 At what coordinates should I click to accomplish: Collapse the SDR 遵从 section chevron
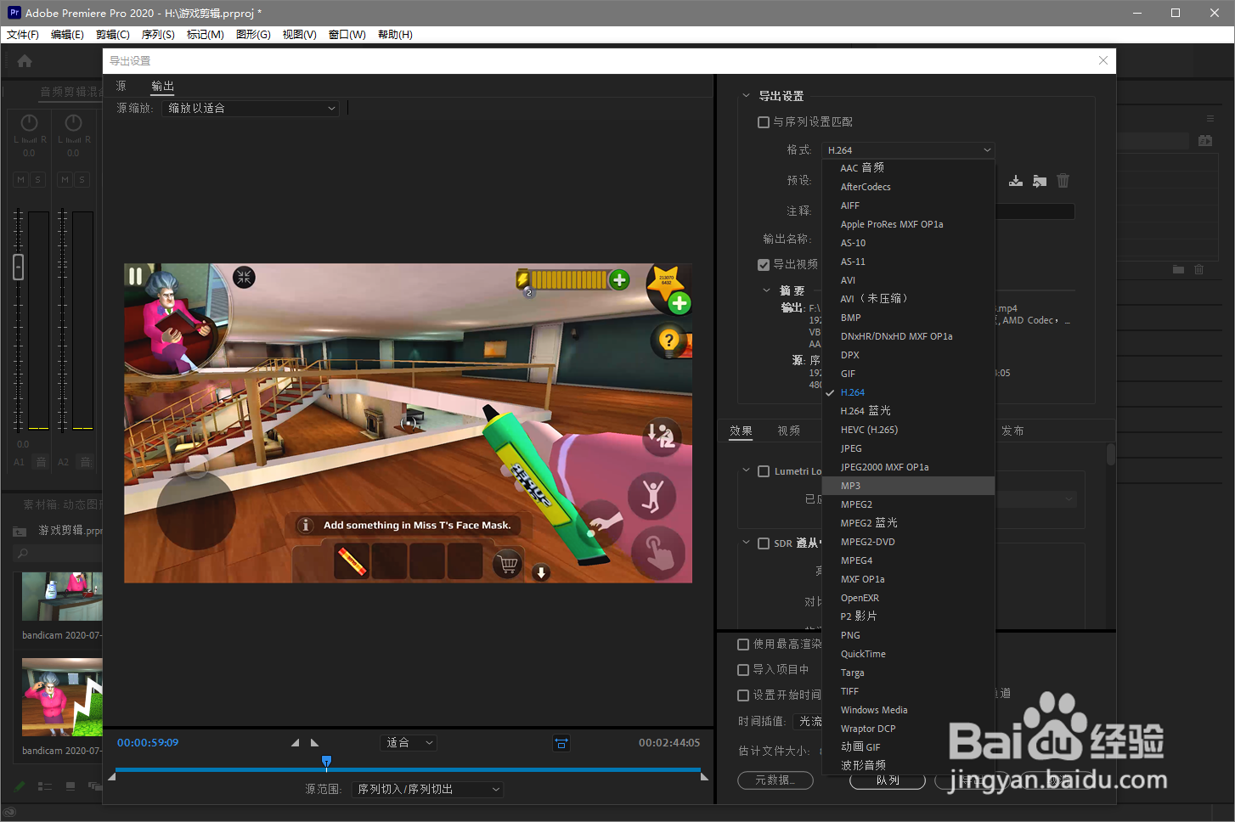[x=747, y=543]
